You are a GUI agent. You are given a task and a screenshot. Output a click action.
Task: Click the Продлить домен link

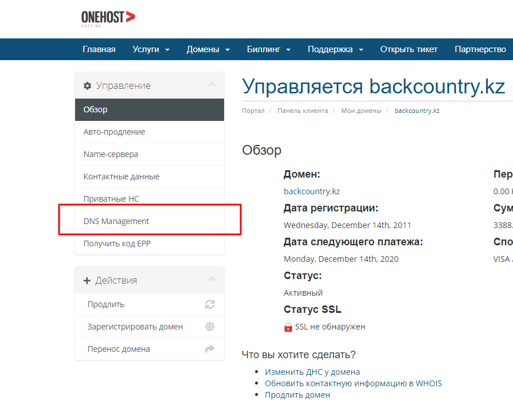297,395
